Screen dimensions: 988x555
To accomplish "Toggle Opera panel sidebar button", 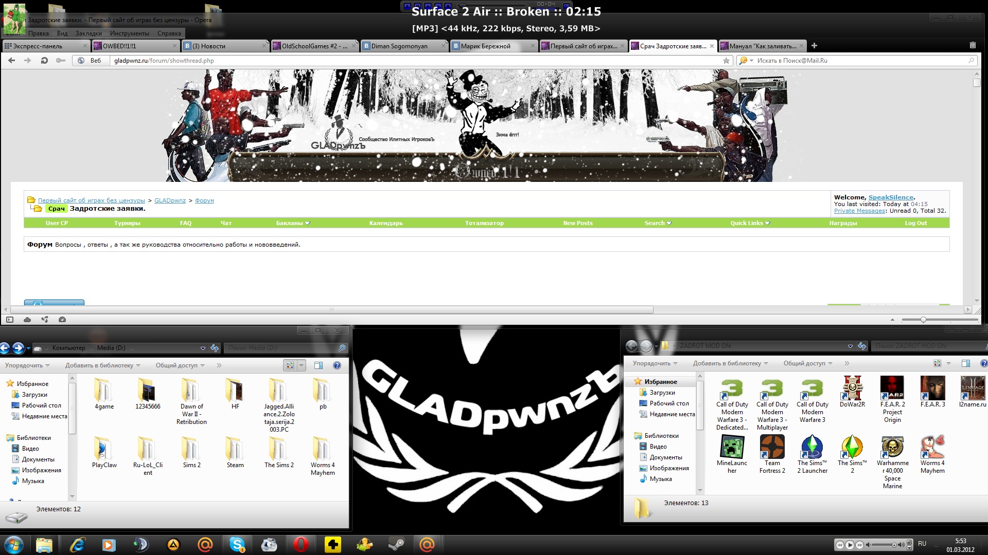I will pyautogui.click(x=9, y=320).
